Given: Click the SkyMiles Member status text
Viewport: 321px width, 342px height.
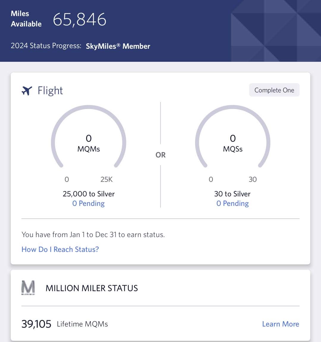Looking at the screenshot, I should pos(118,46).
